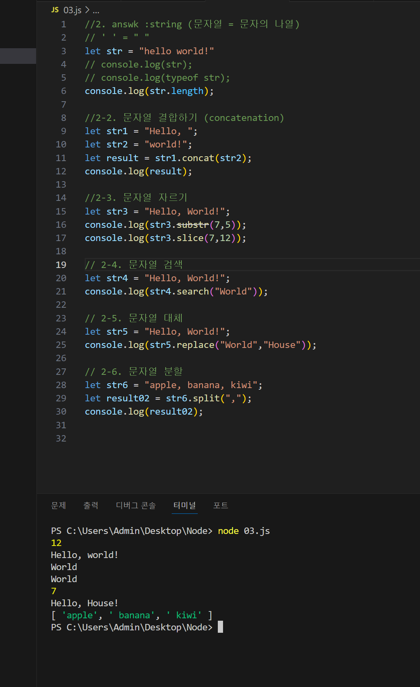Click the "apple, banana, kiwi" string on line 28
The image size is (420, 687).
(201, 385)
